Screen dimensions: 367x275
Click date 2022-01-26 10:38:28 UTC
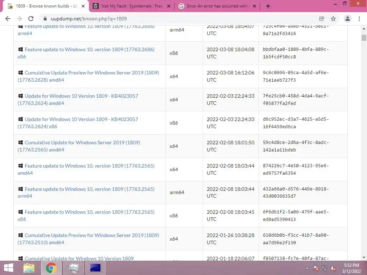(x=230, y=239)
